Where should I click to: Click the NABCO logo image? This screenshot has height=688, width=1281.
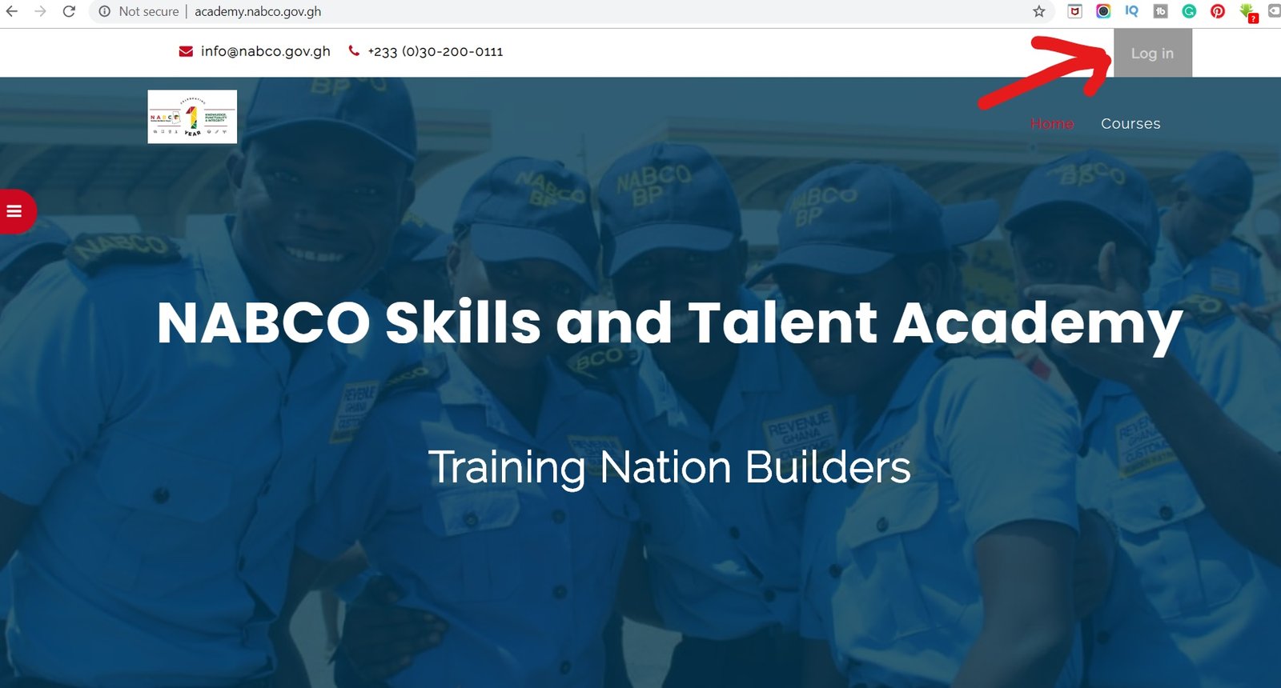192,117
